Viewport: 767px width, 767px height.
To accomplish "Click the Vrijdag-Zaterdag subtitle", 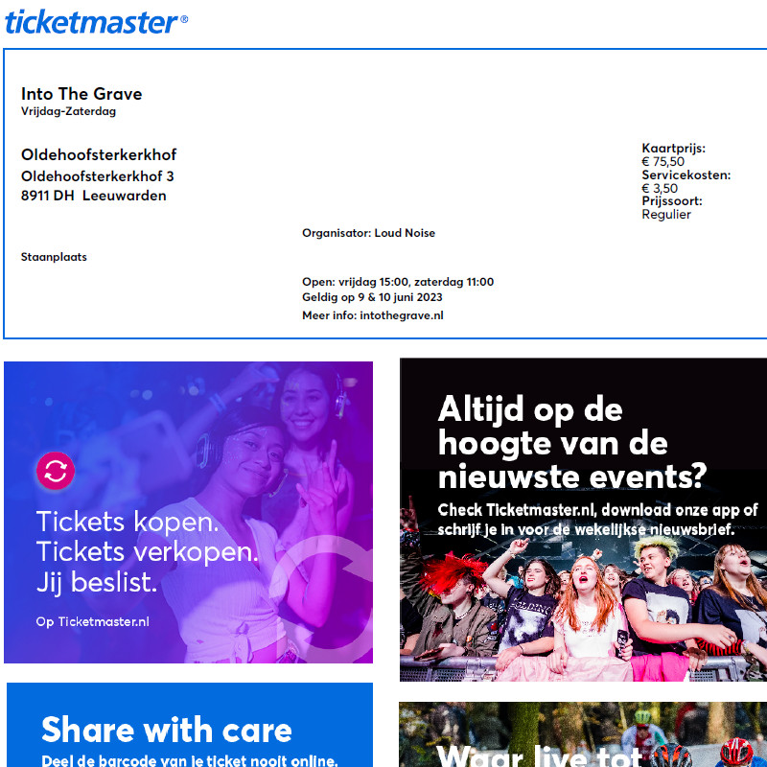I will (x=68, y=111).
